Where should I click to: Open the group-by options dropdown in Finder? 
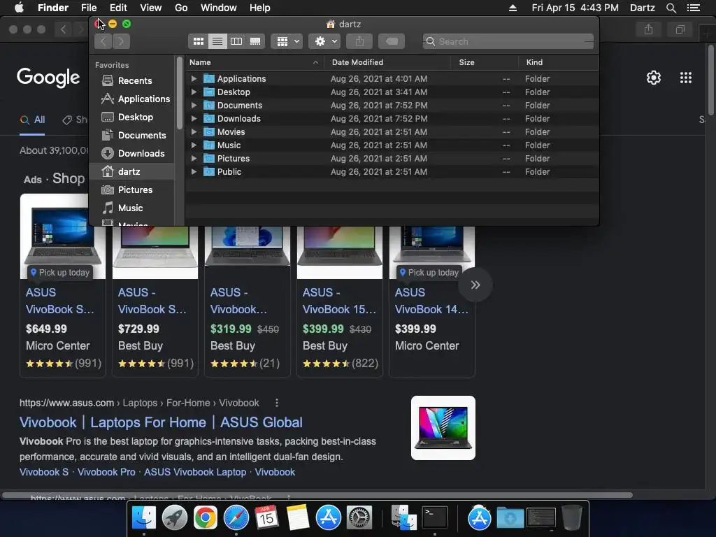point(287,41)
